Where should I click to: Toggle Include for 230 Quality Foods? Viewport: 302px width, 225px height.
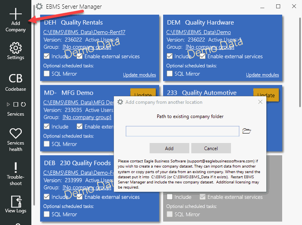point(46,197)
